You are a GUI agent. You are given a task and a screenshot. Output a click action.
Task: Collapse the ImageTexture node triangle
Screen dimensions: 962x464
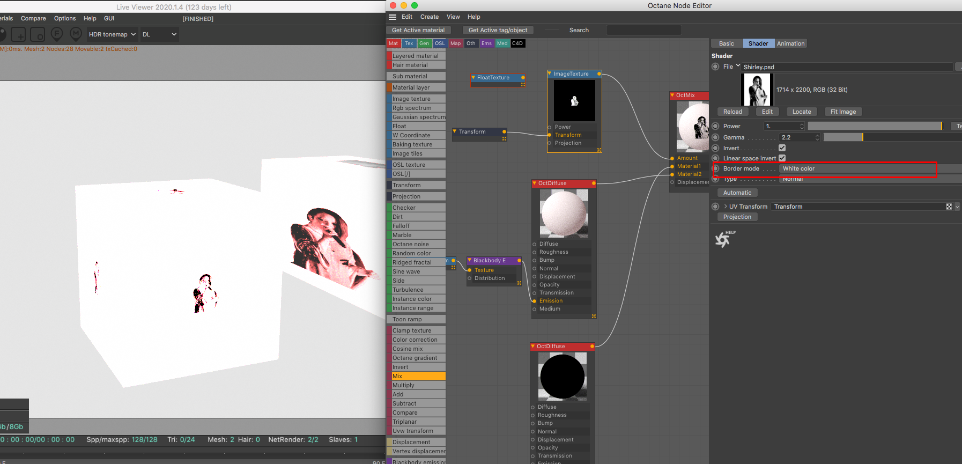coord(550,73)
